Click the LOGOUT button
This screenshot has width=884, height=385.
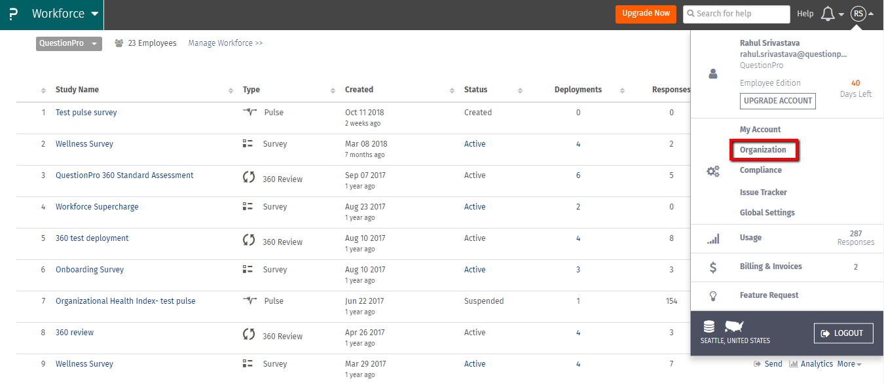[843, 333]
